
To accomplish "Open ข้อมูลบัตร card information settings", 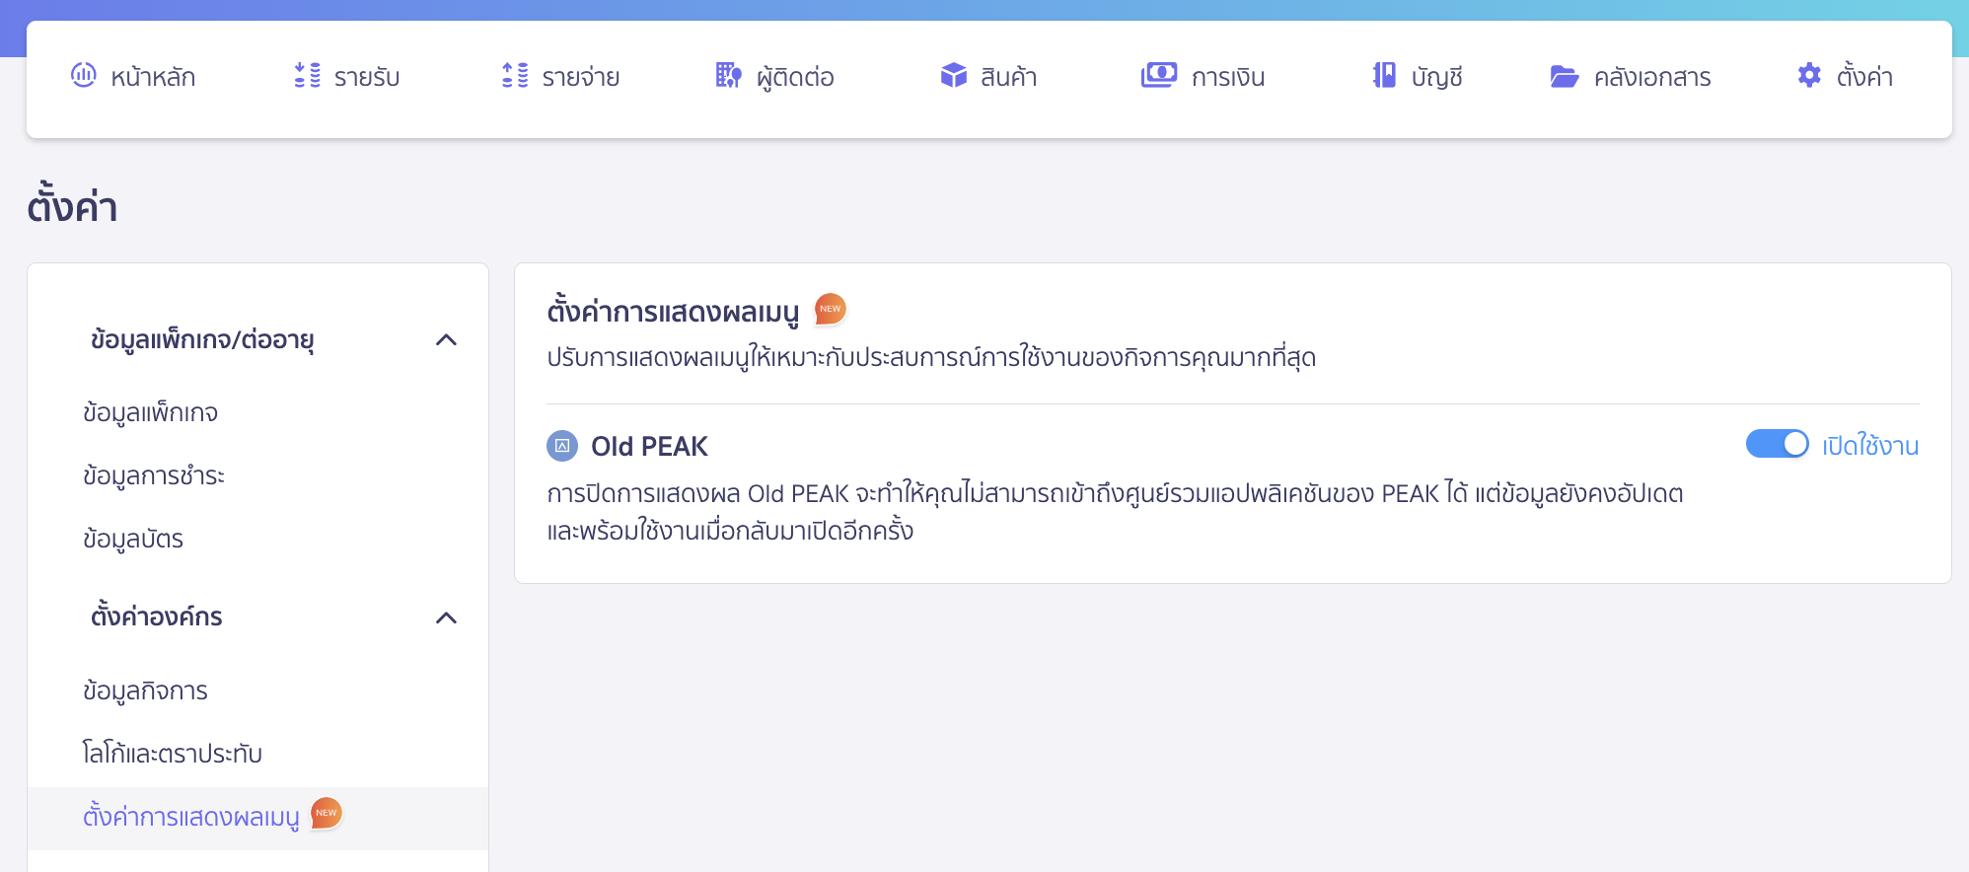I will (134, 540).
